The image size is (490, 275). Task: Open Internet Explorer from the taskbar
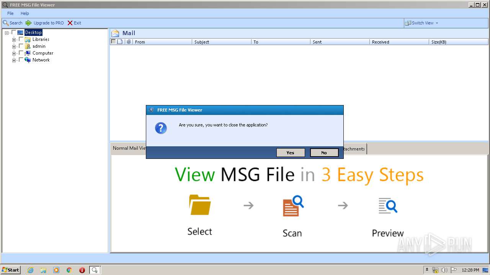(x=30, y=270)
